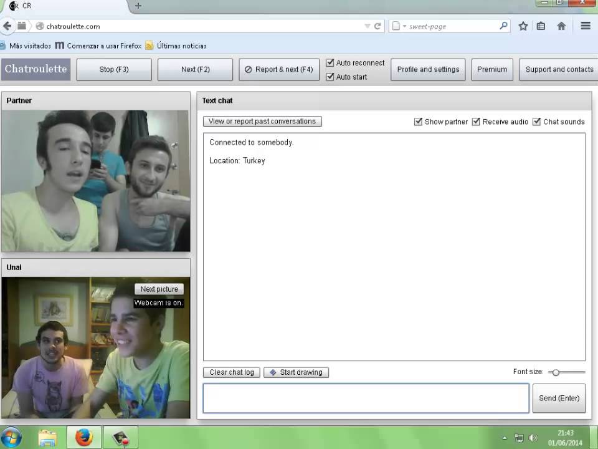Open the Más visitados bookmark
Viewport: 598px width, 449px height.
click(x=26, y=46)
